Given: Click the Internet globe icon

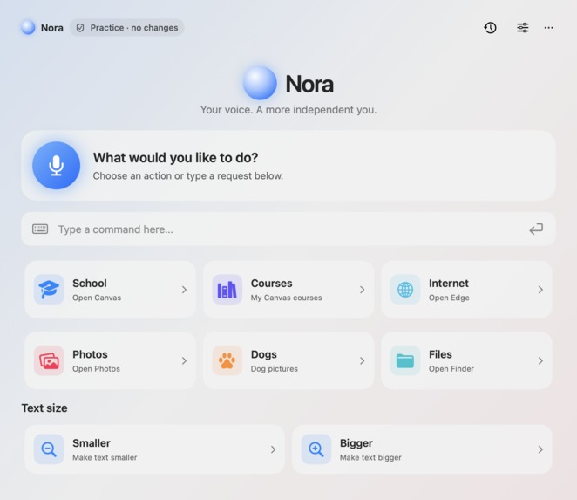Looking at the screenshot, I should click(405, 289).
